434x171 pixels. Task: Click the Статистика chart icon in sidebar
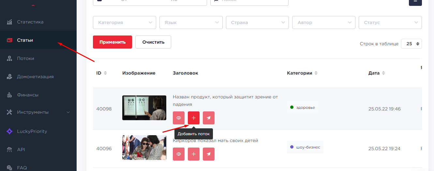(9, 22)
